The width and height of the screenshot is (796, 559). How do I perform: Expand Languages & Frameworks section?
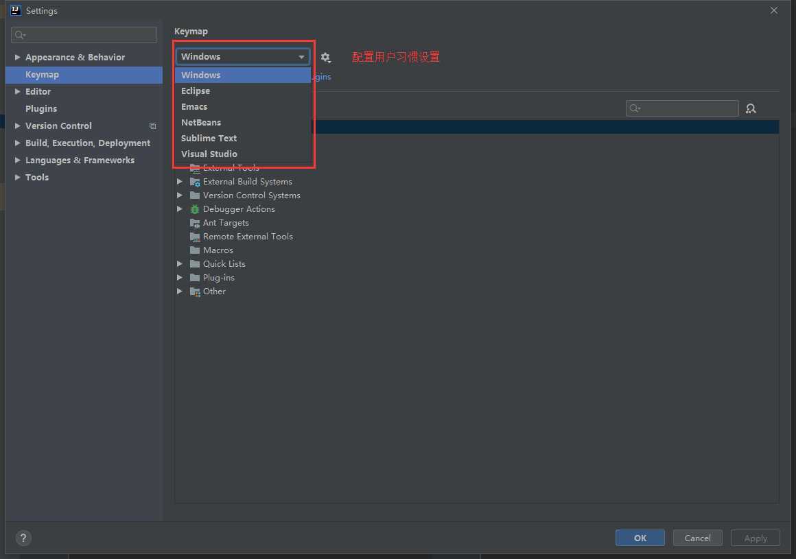[17, 160]
